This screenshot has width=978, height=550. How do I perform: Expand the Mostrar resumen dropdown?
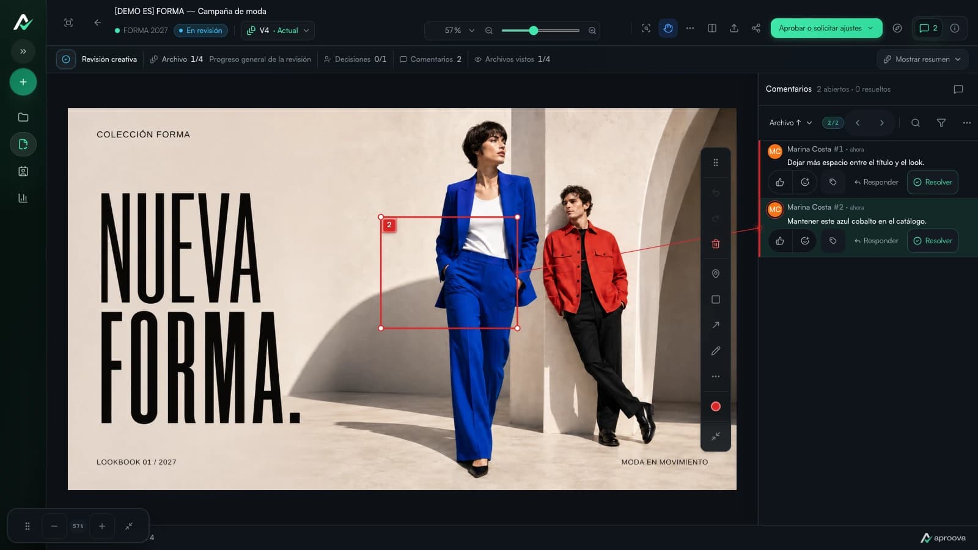pyautogui.click(x=922, y=59)
